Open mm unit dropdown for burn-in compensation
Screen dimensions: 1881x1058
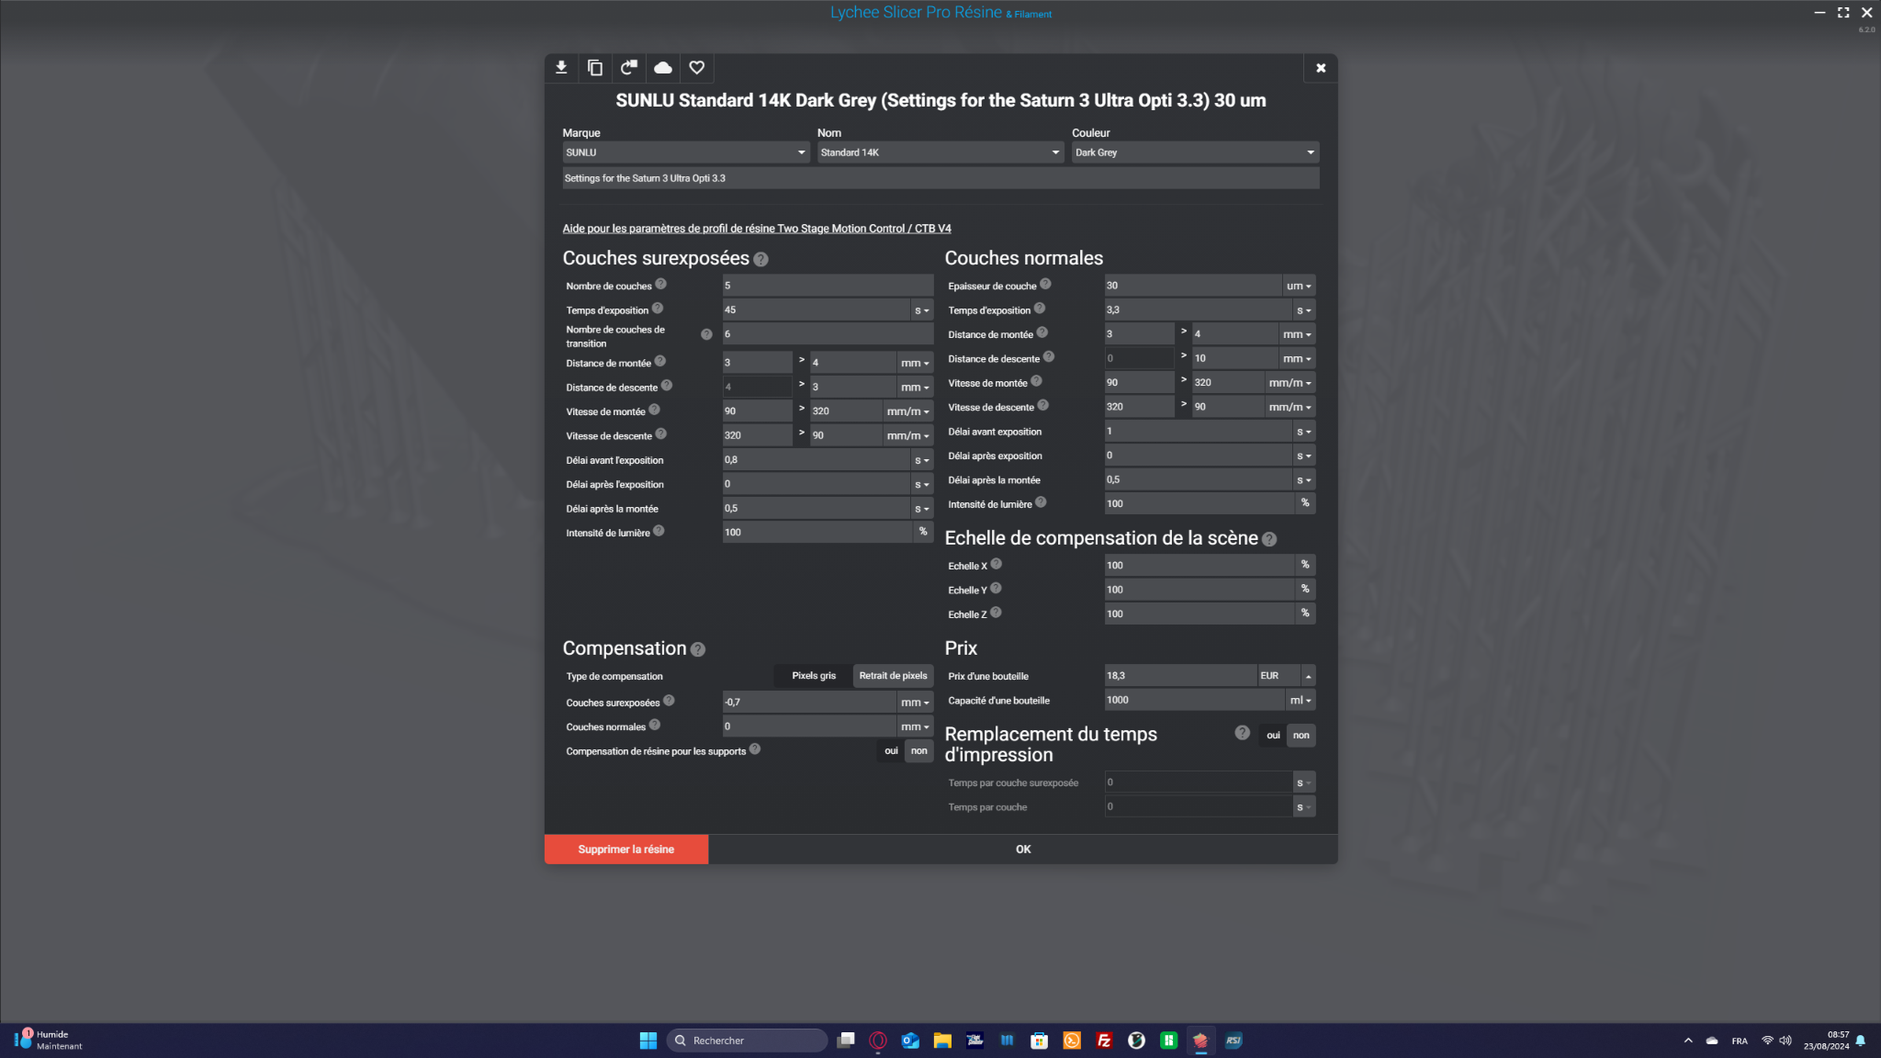915,703
